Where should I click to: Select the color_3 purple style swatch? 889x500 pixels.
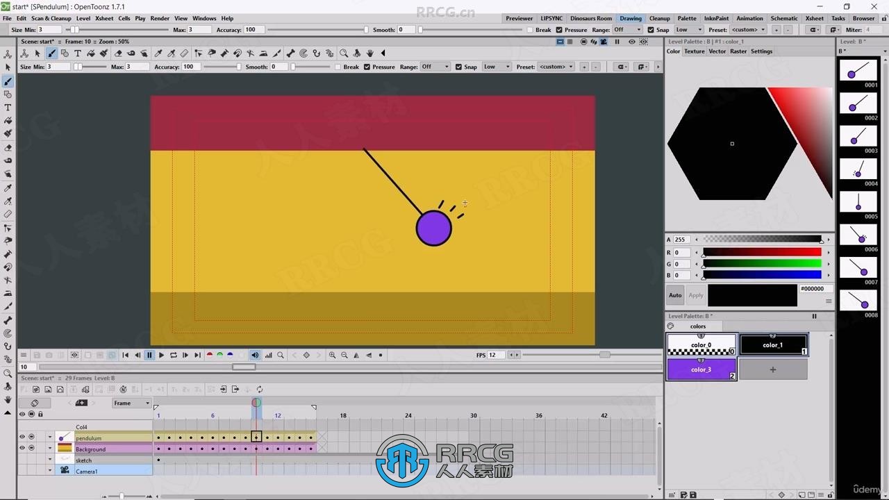[x=701, y=369]
